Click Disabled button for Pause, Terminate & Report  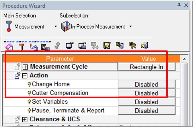(146, 111)
